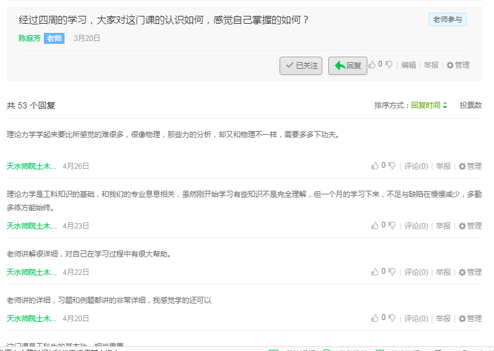Open 管理 gear on the main post

tap(457, 65)
